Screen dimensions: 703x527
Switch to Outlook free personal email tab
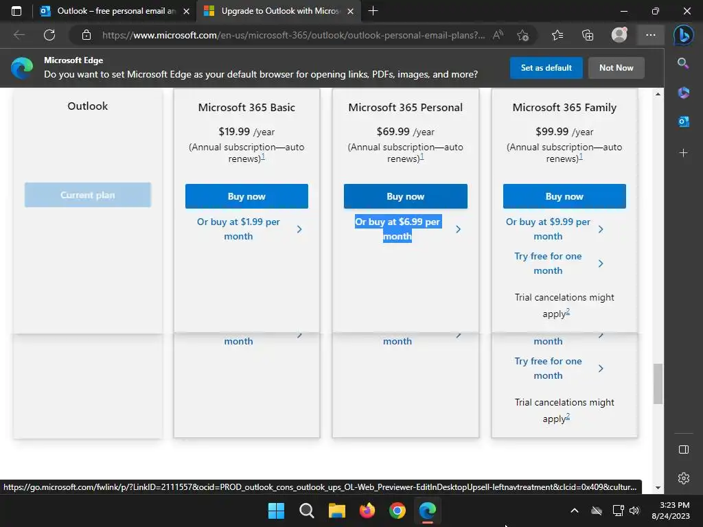coord(109,11)
